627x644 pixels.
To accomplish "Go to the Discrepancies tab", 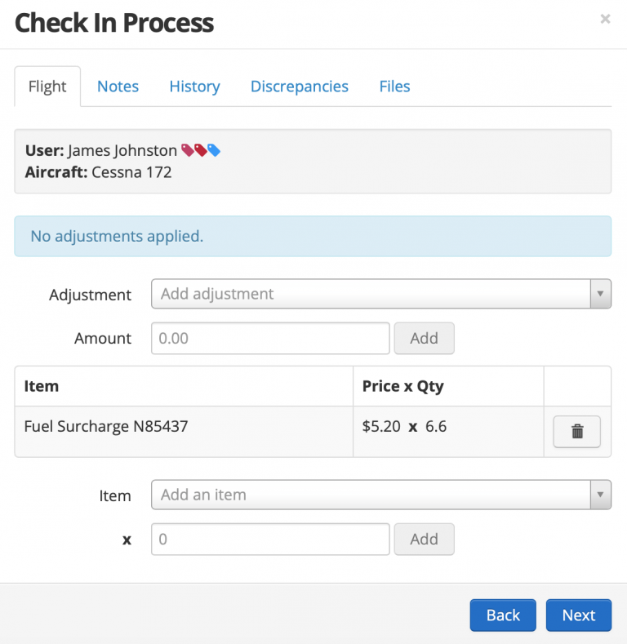I will click(299, 87).
